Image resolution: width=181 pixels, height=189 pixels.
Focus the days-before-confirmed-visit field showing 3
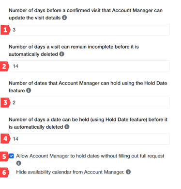[x=89, y=30]
